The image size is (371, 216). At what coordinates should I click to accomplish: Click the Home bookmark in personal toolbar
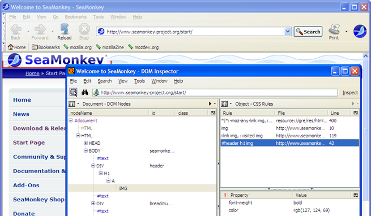coord(17,47)
